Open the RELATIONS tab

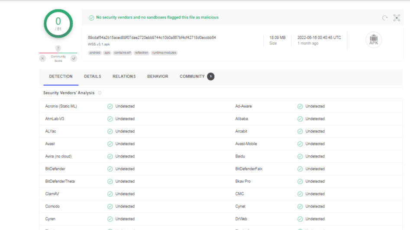coord(124,76)
